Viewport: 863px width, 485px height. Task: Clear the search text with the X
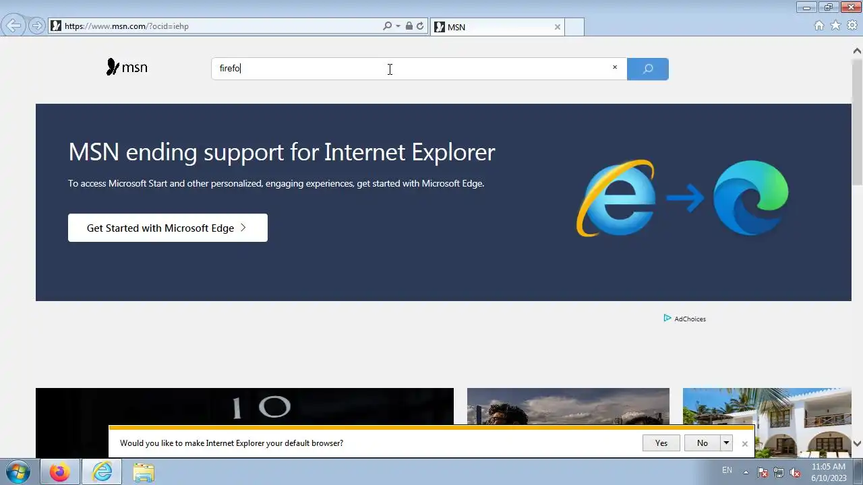614,67
